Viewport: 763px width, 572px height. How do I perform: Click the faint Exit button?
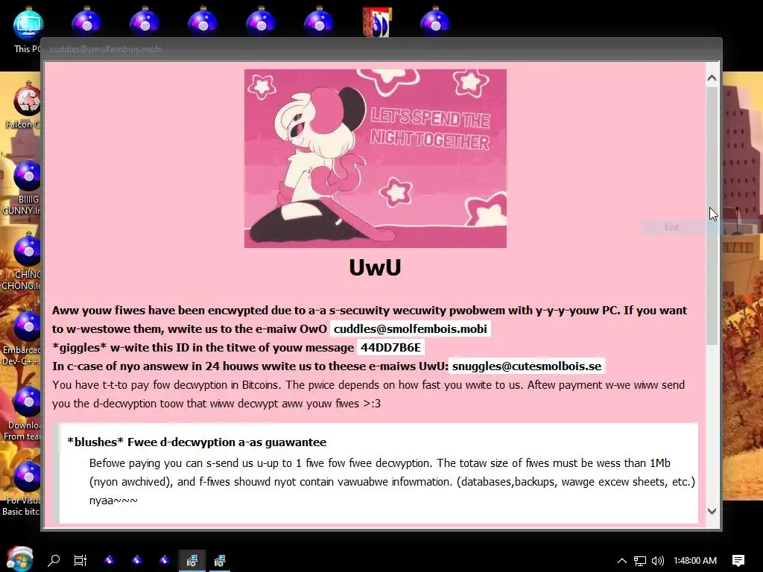tap(671, 226)
